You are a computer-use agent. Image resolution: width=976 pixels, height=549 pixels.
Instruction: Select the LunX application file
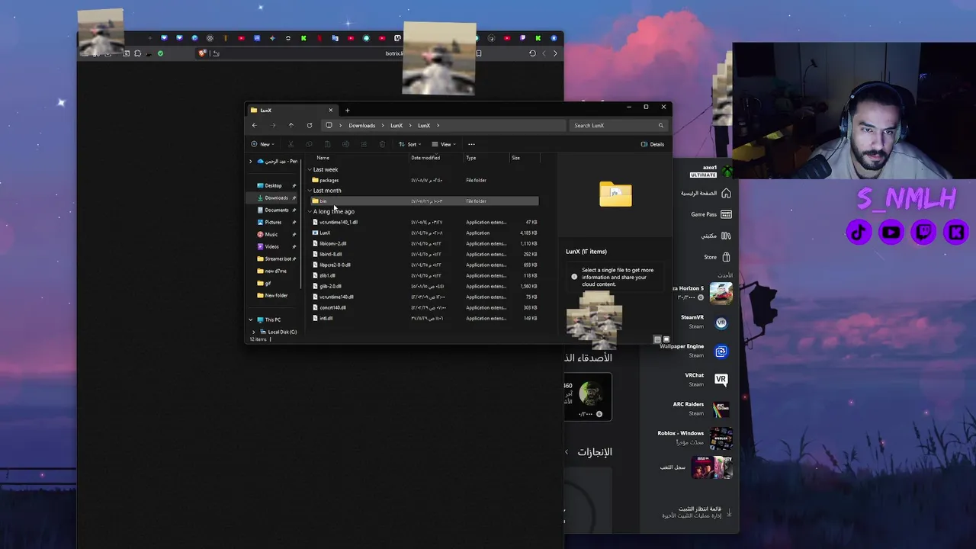424,233
